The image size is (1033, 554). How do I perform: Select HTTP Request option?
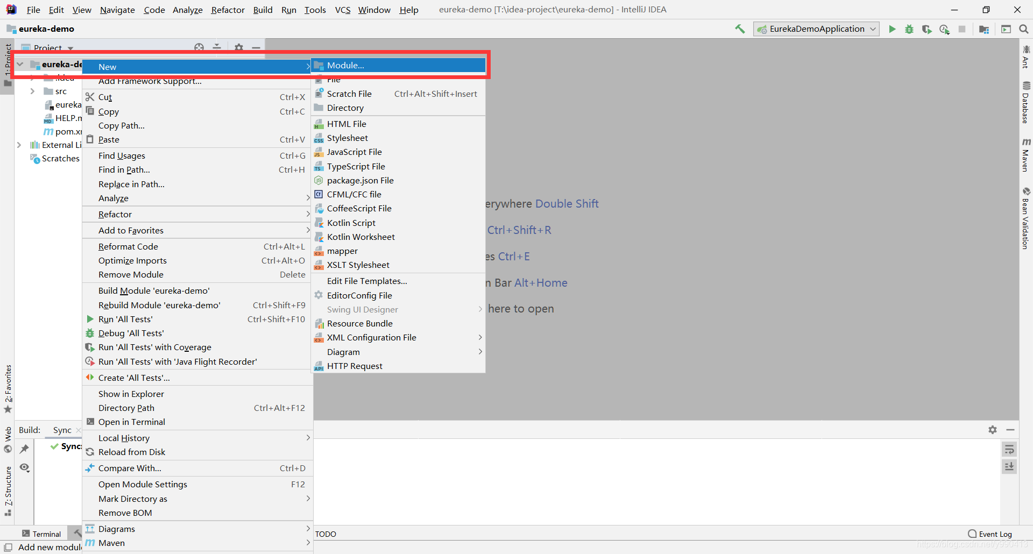399,366
